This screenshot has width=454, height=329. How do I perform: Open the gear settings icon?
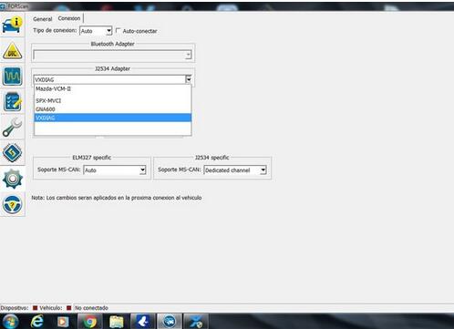[12, 179]
